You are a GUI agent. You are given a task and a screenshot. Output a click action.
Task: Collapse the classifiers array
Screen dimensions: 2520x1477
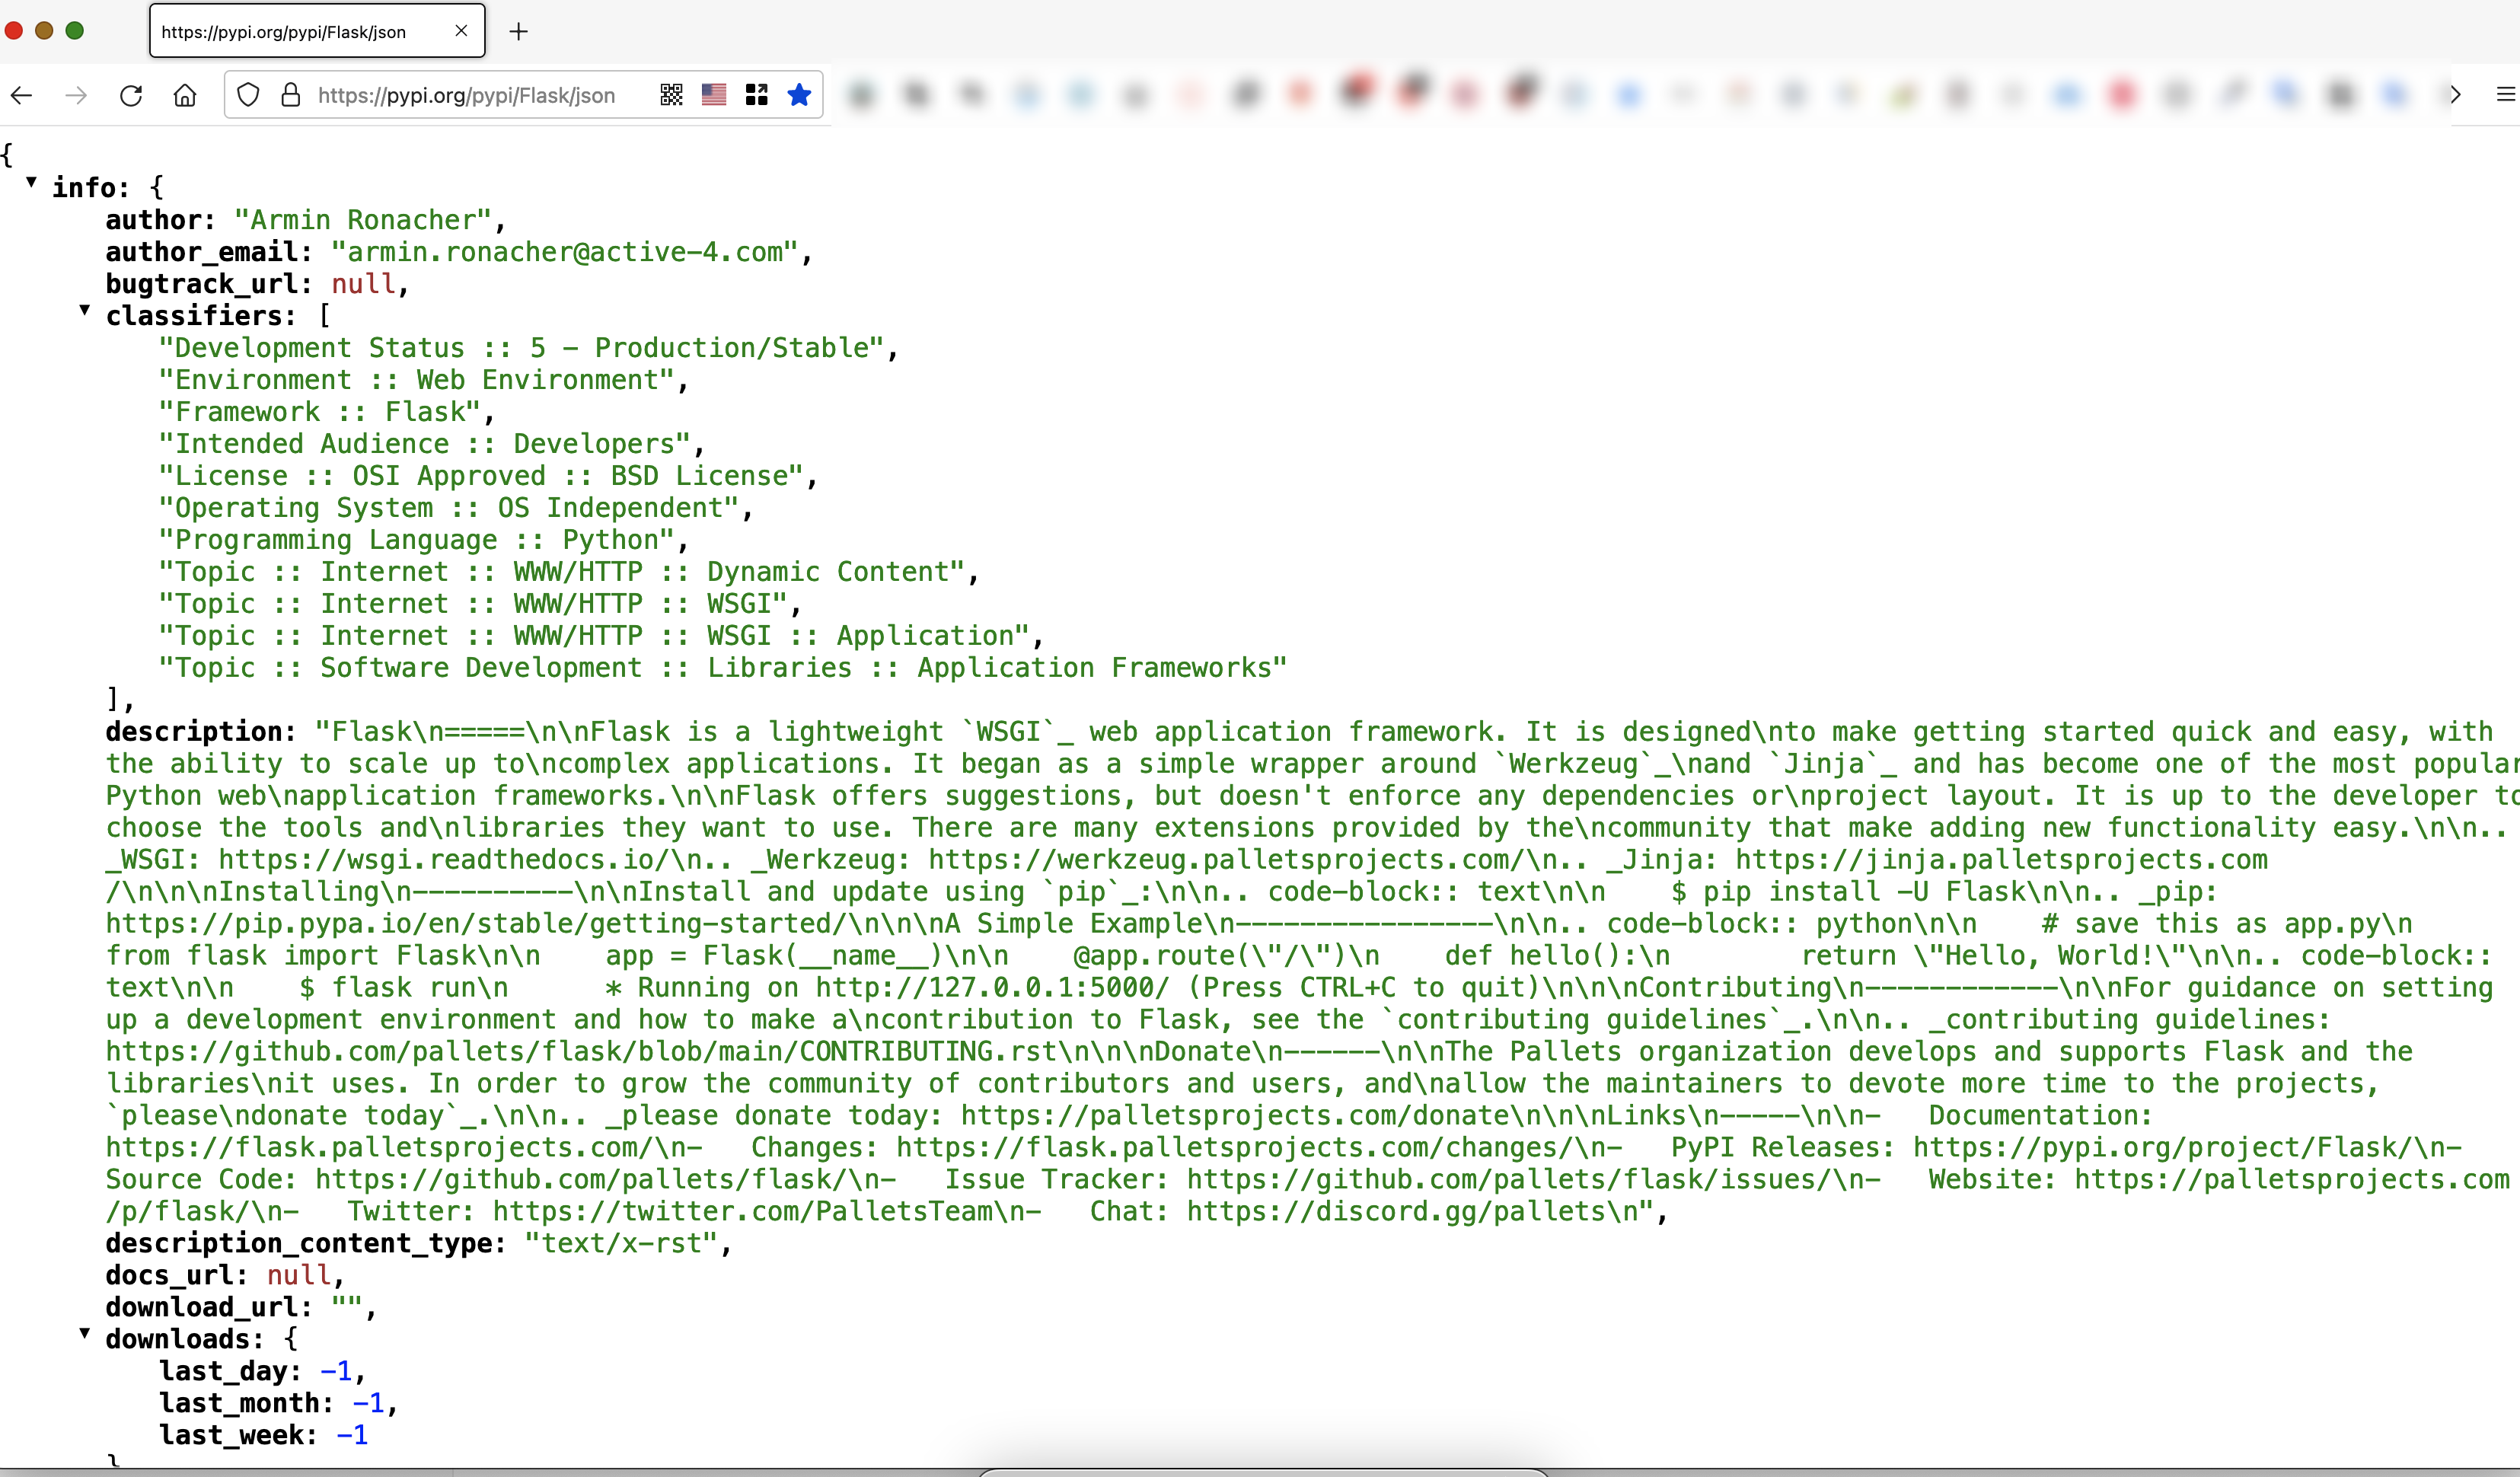(x=85, y=310)
